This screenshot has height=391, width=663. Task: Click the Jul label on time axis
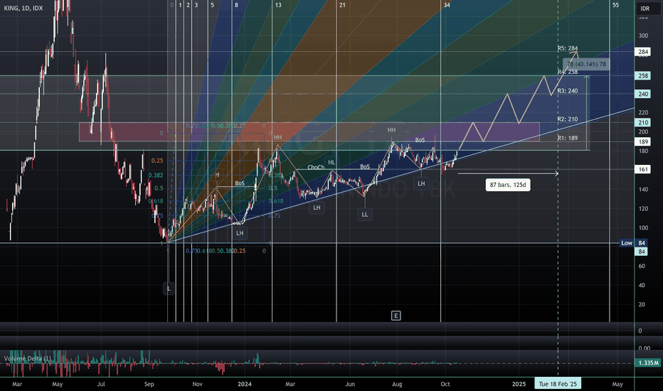(x=101, y=384)
